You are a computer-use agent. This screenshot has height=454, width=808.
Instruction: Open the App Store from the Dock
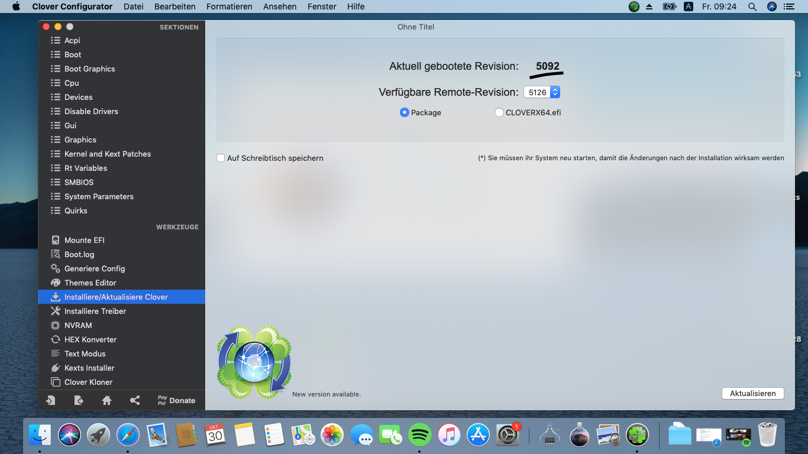click(x=479, y=435)
